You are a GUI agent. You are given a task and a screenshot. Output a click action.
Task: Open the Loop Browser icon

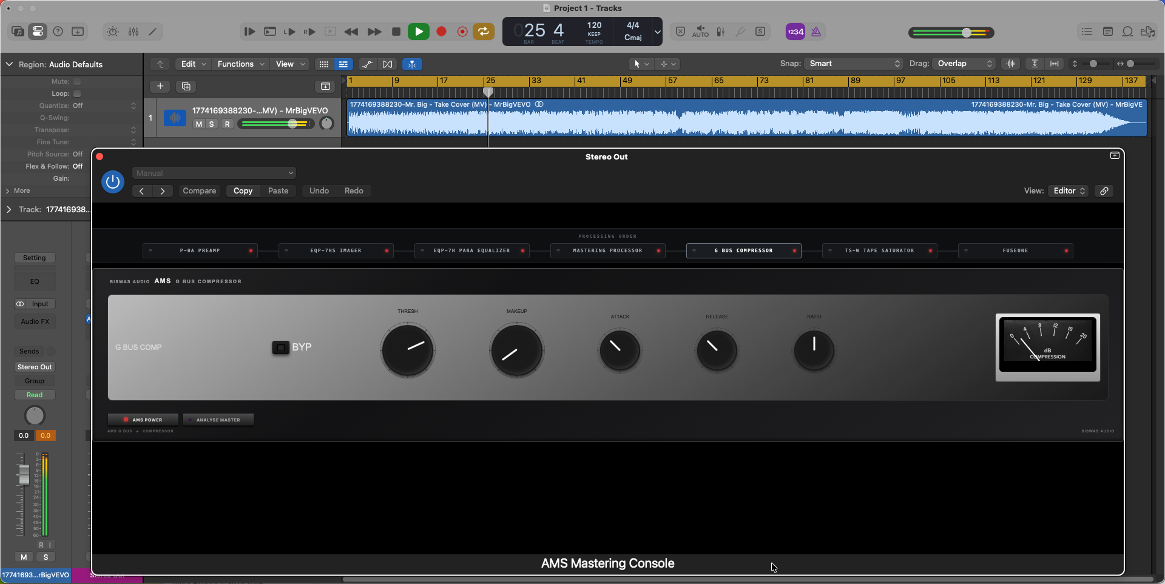tap(1127, 32)
